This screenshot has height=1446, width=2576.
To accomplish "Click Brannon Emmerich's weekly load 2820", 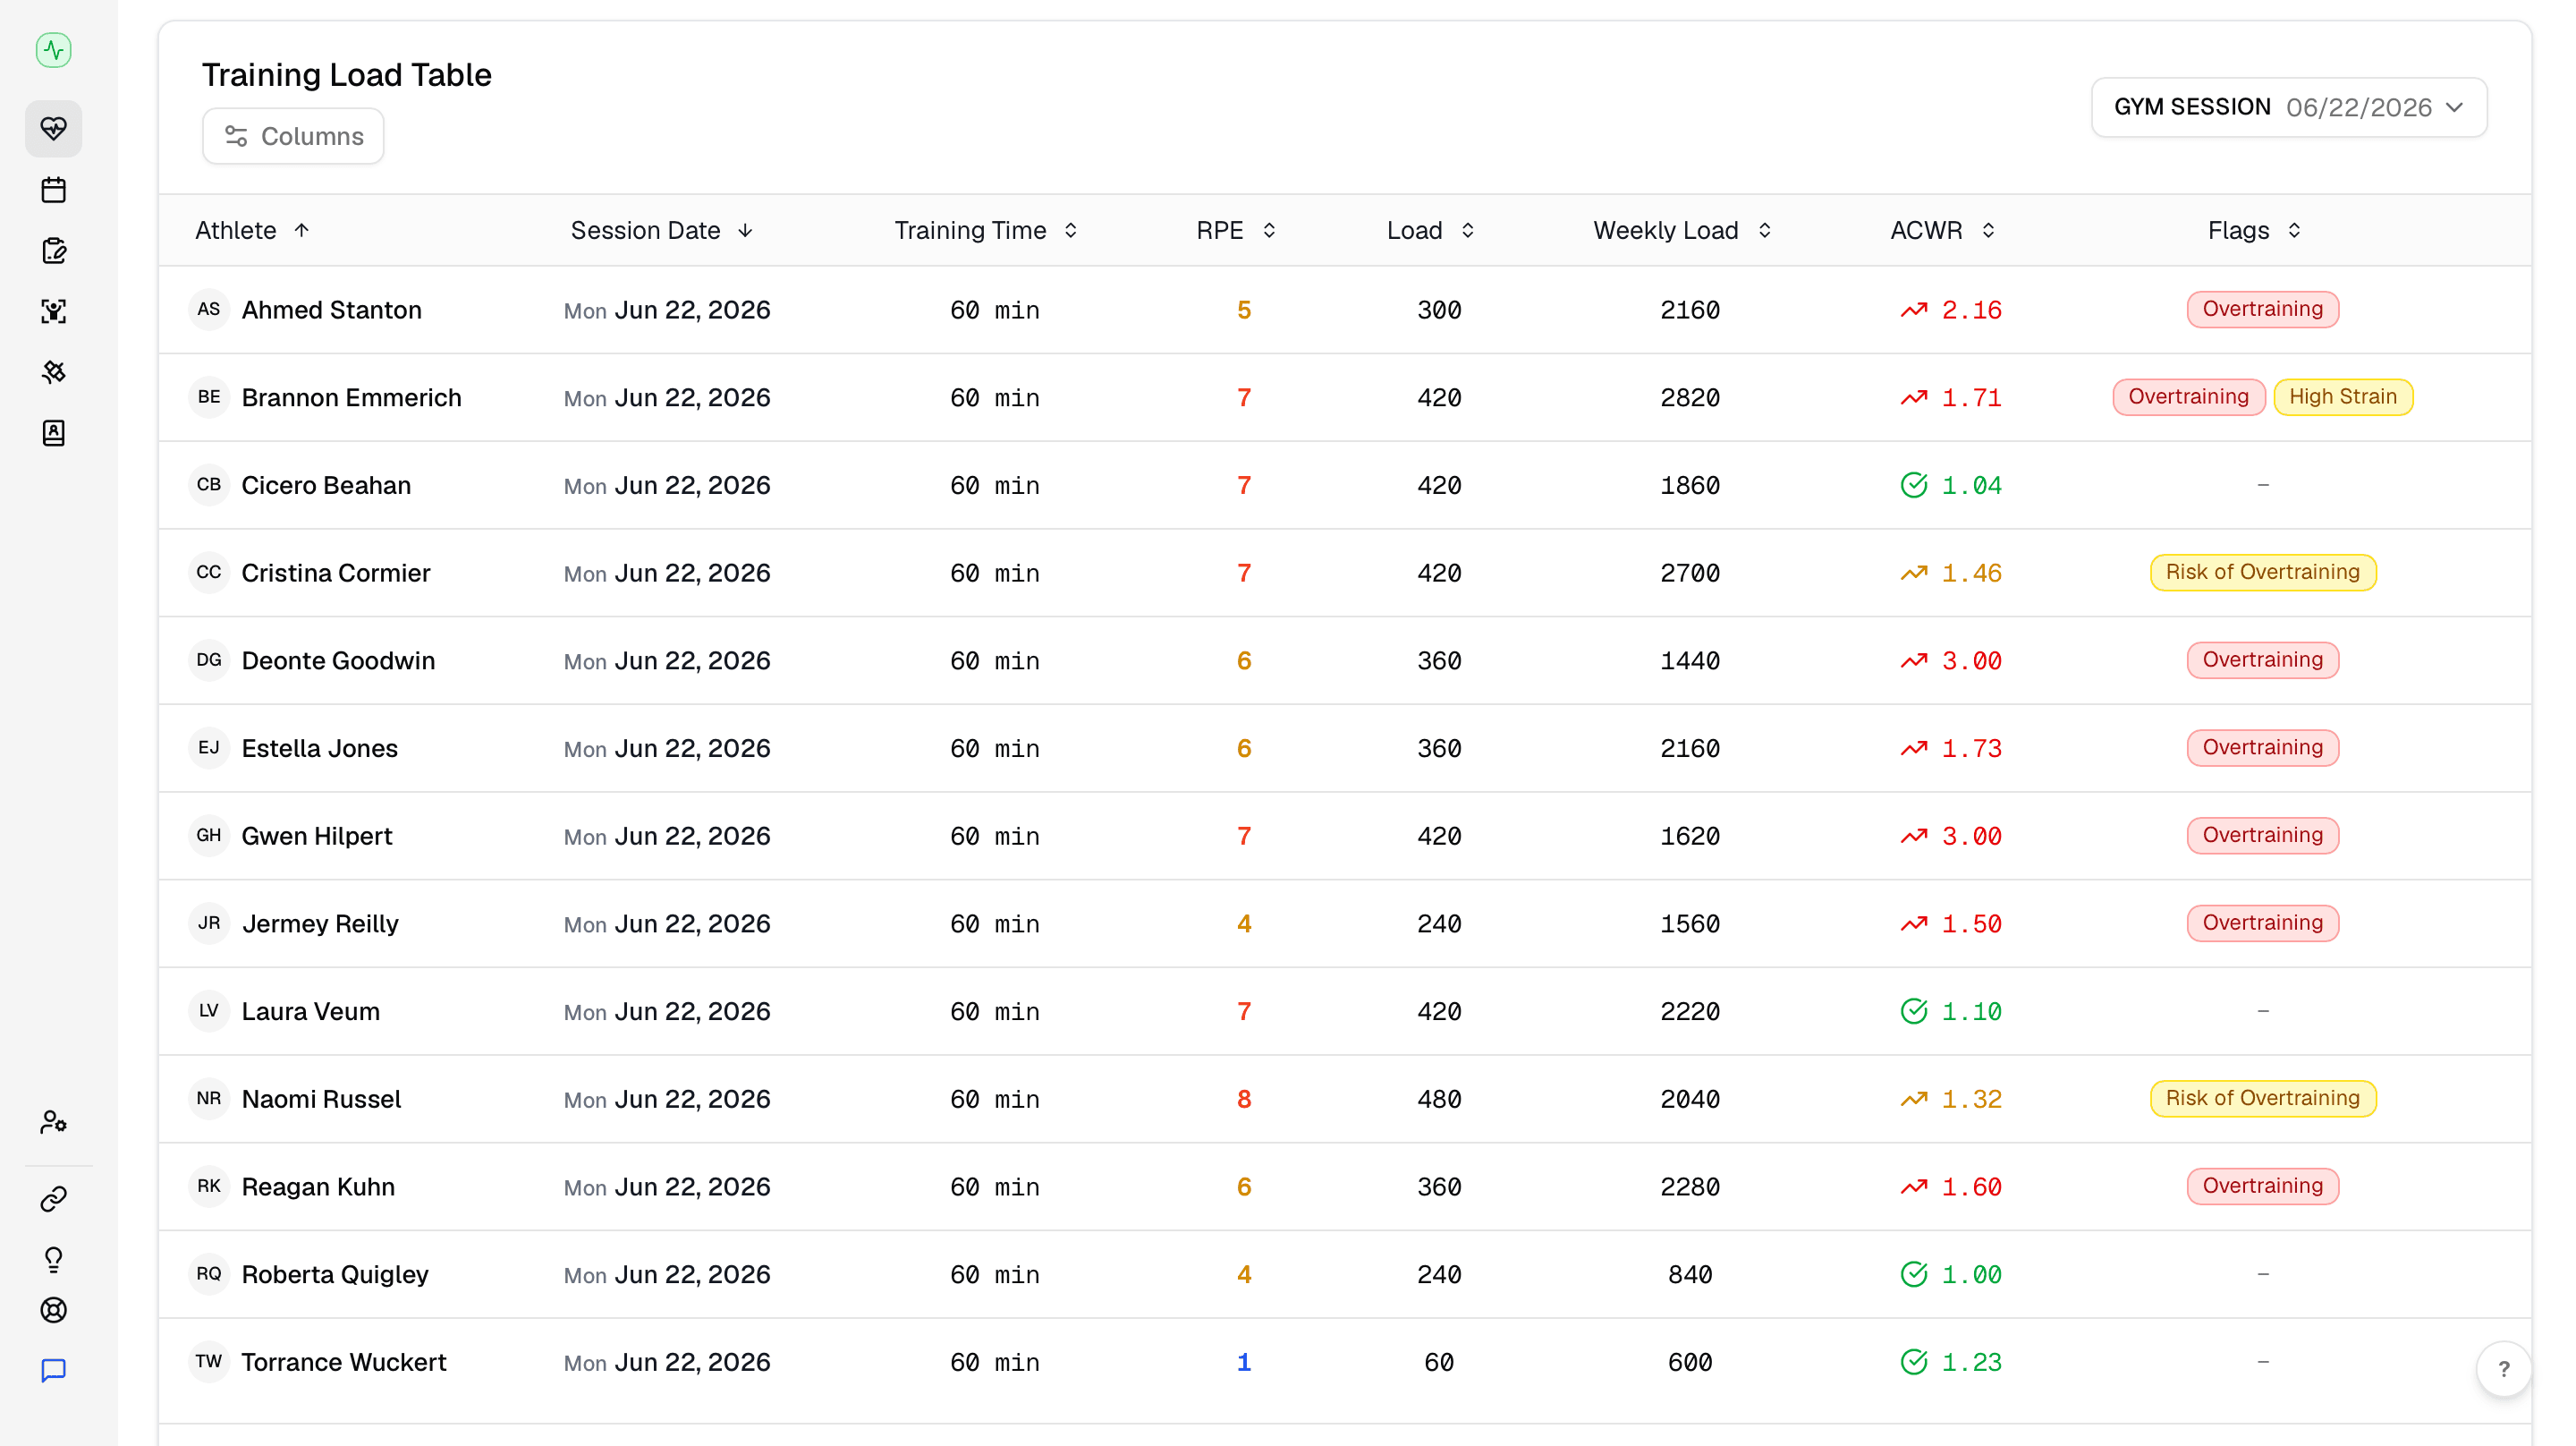I will (x=1689, y=397).
